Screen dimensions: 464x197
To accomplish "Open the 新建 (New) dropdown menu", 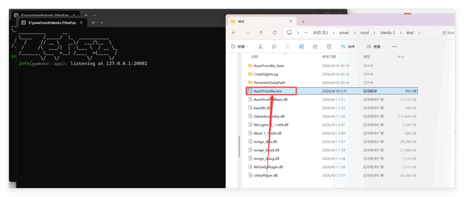I will point(240,47).
